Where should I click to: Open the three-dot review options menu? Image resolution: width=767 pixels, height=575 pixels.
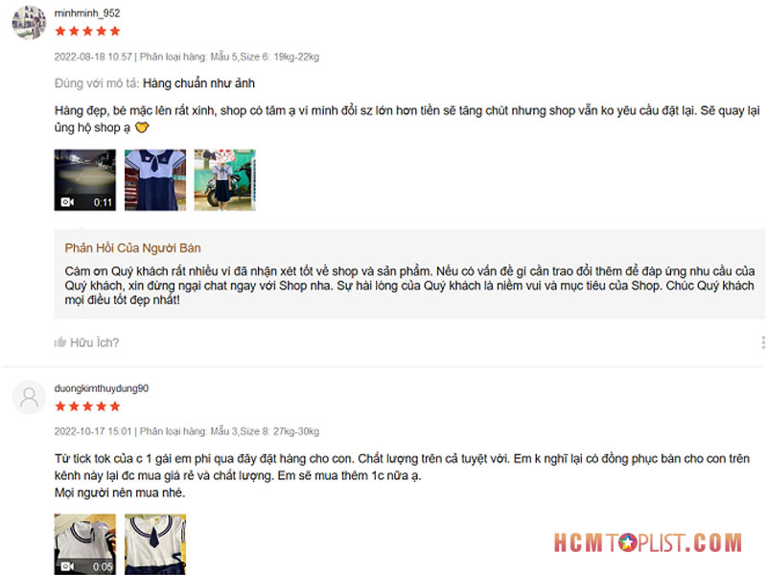[762, 342]
